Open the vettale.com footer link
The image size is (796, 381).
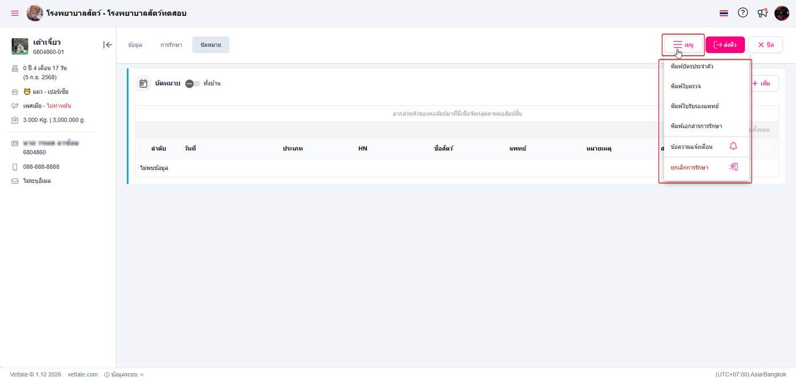click(x=83, y=375)
